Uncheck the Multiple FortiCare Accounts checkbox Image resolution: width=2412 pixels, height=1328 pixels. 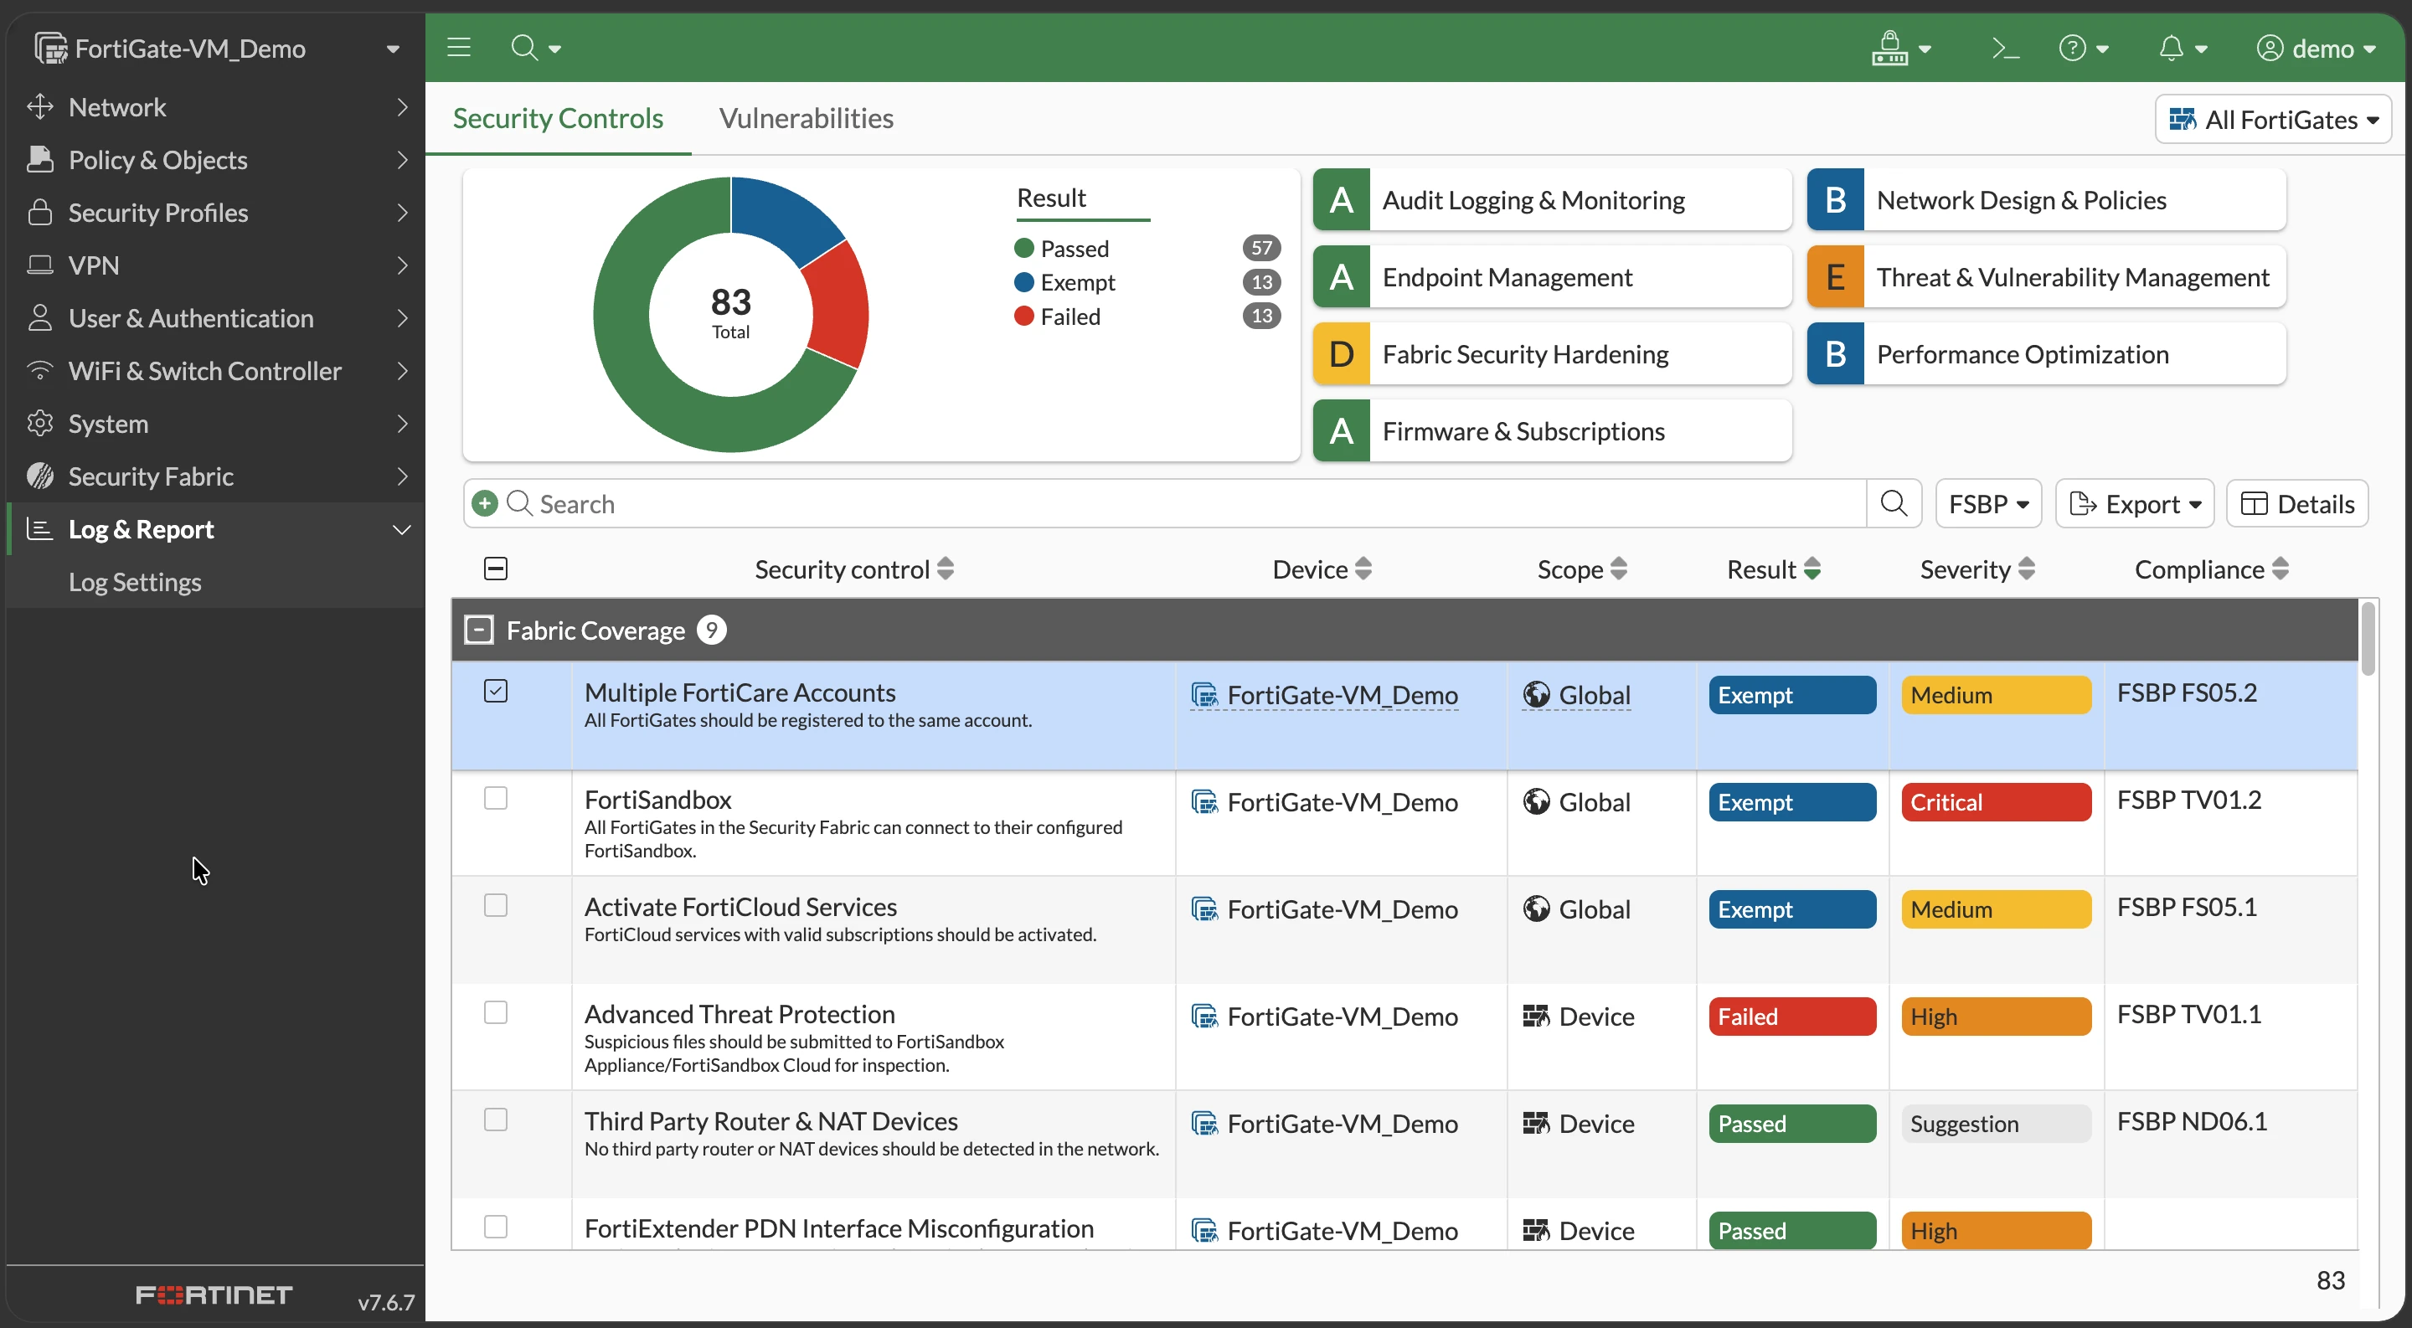pyautogui.click(x=495, y=692)
